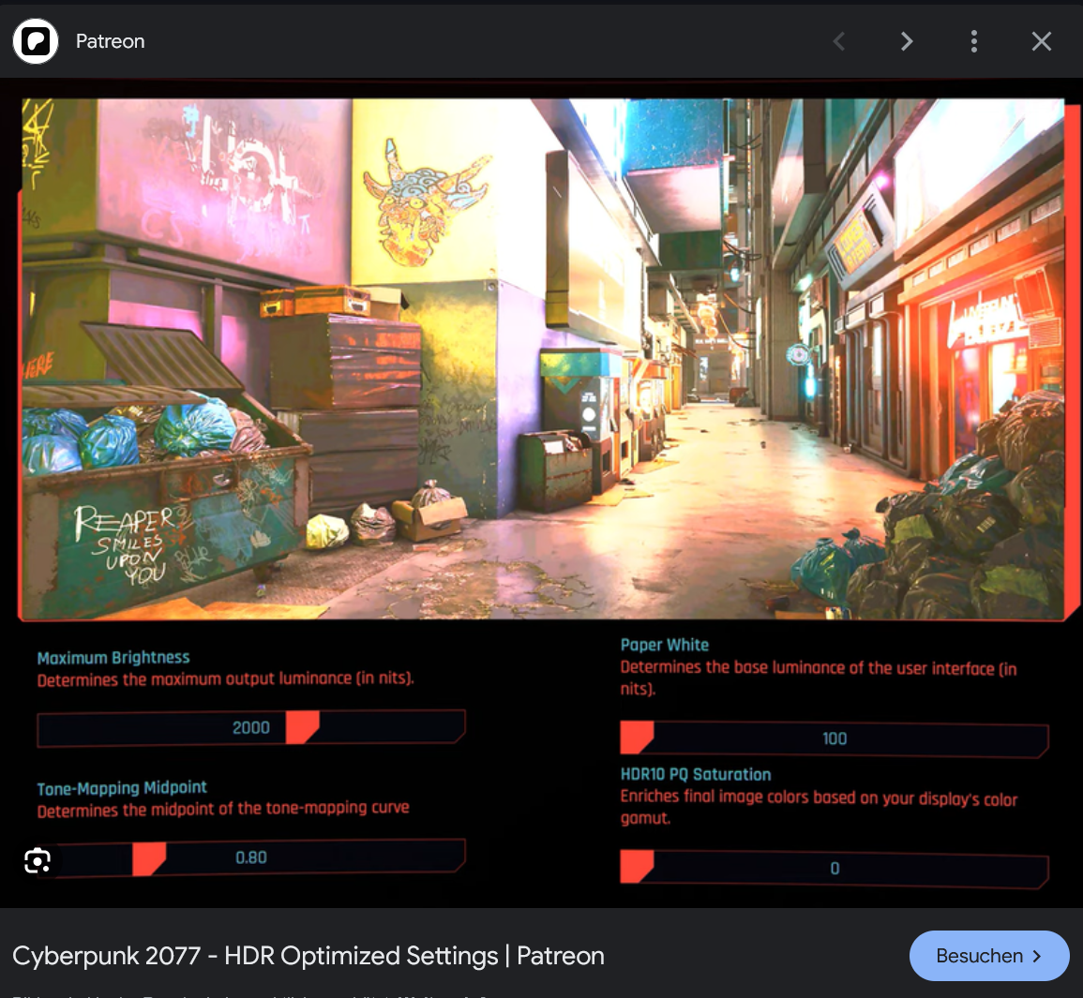Click the HDR10 PQ Saturation value 0
The image size is (1083, 998).
[835, 869]
